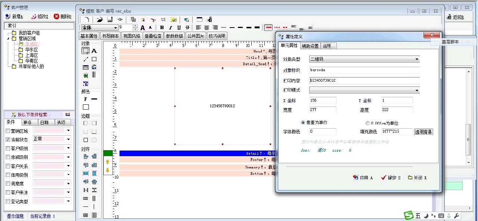Click the 确定 S confirm button

[391, 178]
